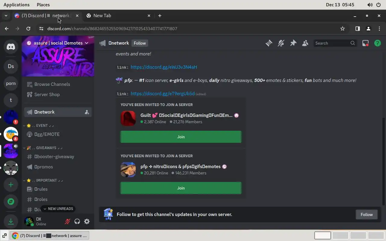Open link discord.gg/eWJ3v3N4aH

tap(164, 67)
